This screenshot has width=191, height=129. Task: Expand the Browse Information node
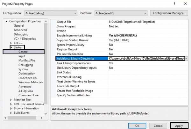(11, 108)
